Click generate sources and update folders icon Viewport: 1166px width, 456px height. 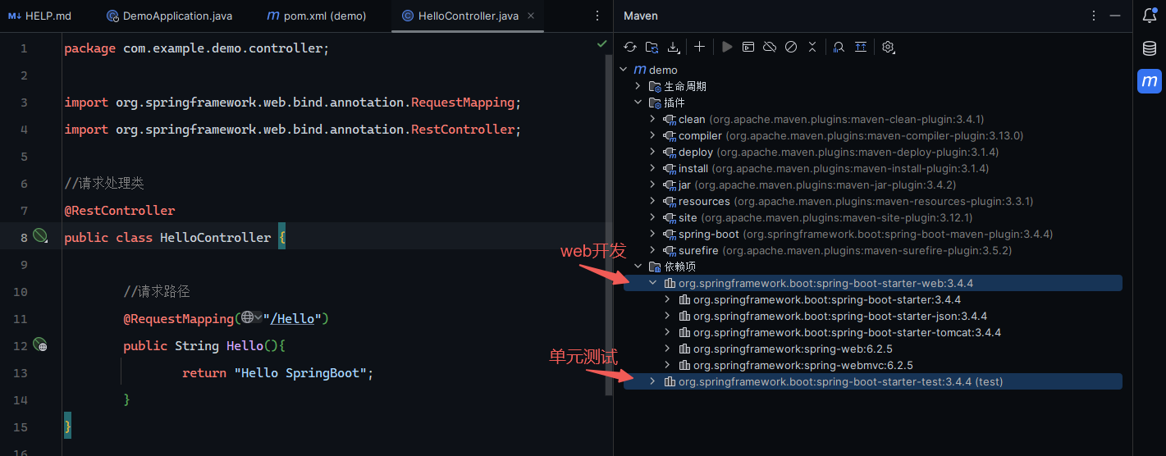652,48
